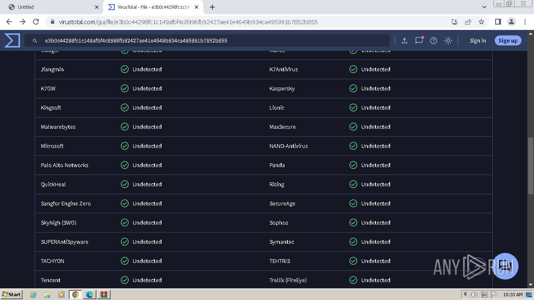Click the browser back arrow
Screen dimensions: 534x300
pos(9,22)
